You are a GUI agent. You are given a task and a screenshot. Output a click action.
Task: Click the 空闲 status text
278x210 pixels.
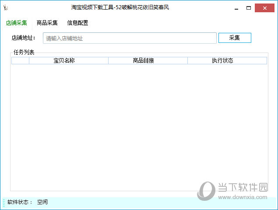tap(42, 202)
